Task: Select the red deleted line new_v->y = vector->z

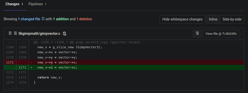Action: [x=136, y=62]
